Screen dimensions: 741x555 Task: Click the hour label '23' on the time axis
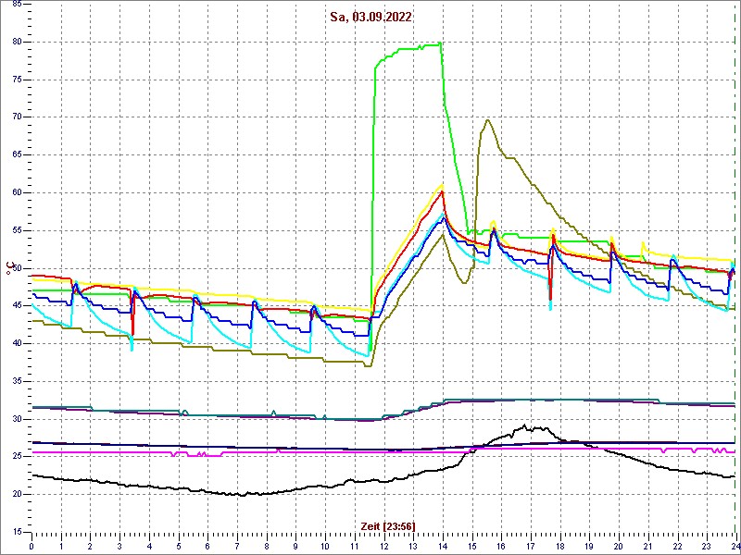(706, 546)
